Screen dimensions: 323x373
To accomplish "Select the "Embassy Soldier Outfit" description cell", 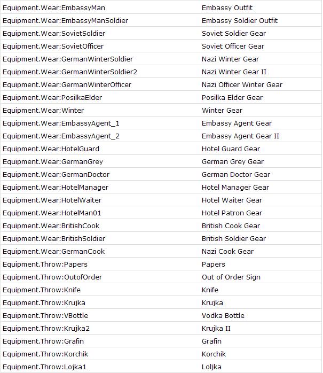I will tap(240, 21).
